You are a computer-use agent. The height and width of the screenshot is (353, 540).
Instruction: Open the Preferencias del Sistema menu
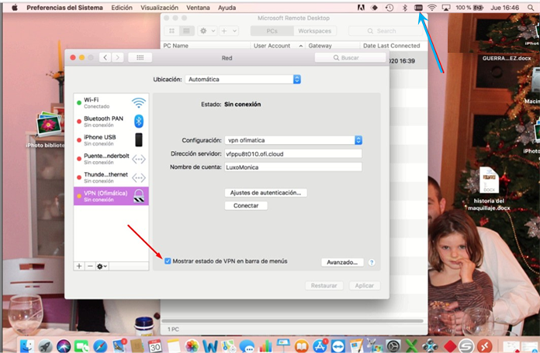point(64,8)
